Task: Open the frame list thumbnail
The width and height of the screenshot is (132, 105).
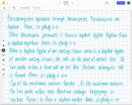Action: 66,3
